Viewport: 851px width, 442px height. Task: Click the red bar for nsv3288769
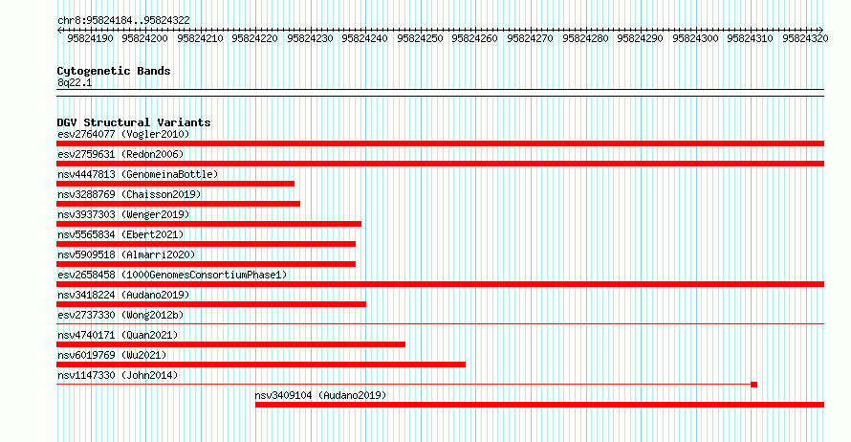tap(178, 204)
